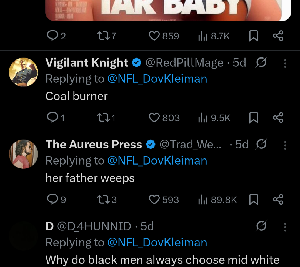This screenshot has width=300, height=267.
Task: Open The Aureus Press profile name
Action: point(94,145)
